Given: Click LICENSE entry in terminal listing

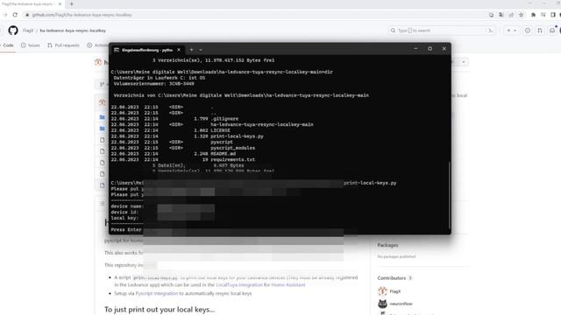Looking at the screenshot, I should tap(220, 130).
